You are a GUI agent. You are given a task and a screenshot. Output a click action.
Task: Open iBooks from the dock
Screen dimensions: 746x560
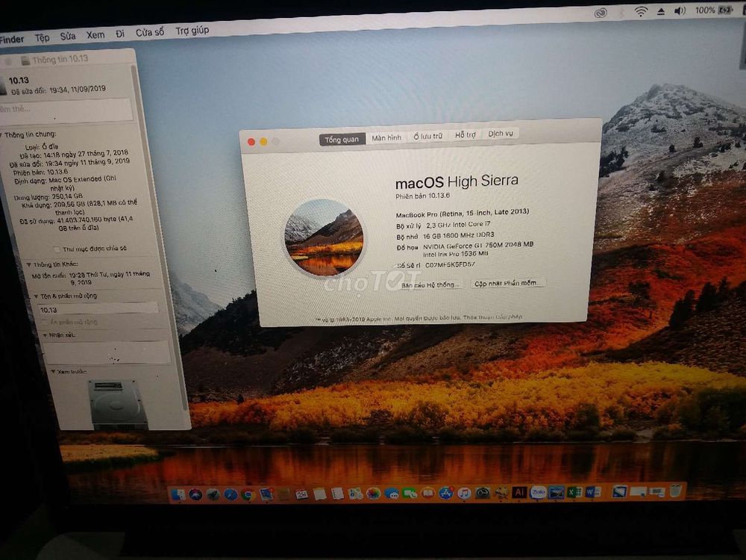click(427, 493)
